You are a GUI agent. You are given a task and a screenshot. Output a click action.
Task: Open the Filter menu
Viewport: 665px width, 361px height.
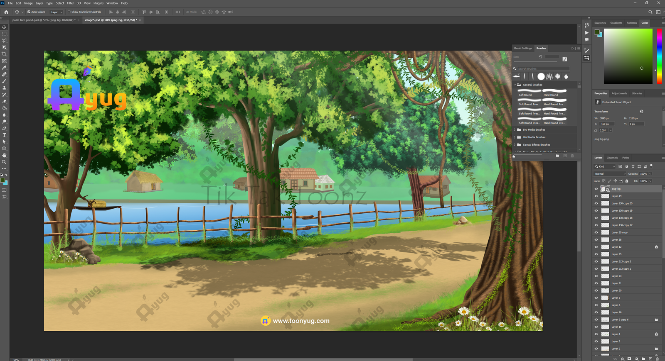point(70,3)
